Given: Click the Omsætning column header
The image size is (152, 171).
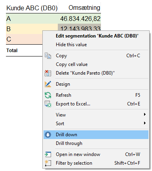Looking at the screenshot, I should (x=84, y=8).
